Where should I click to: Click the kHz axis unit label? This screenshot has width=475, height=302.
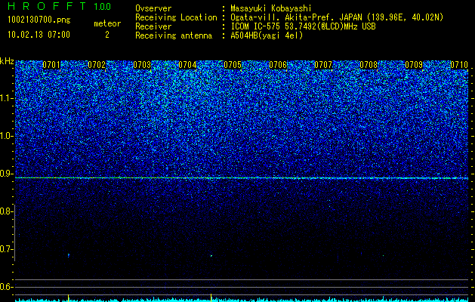[7, 61]
